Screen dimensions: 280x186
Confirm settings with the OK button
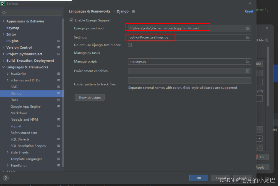click(x=199, y=178)
